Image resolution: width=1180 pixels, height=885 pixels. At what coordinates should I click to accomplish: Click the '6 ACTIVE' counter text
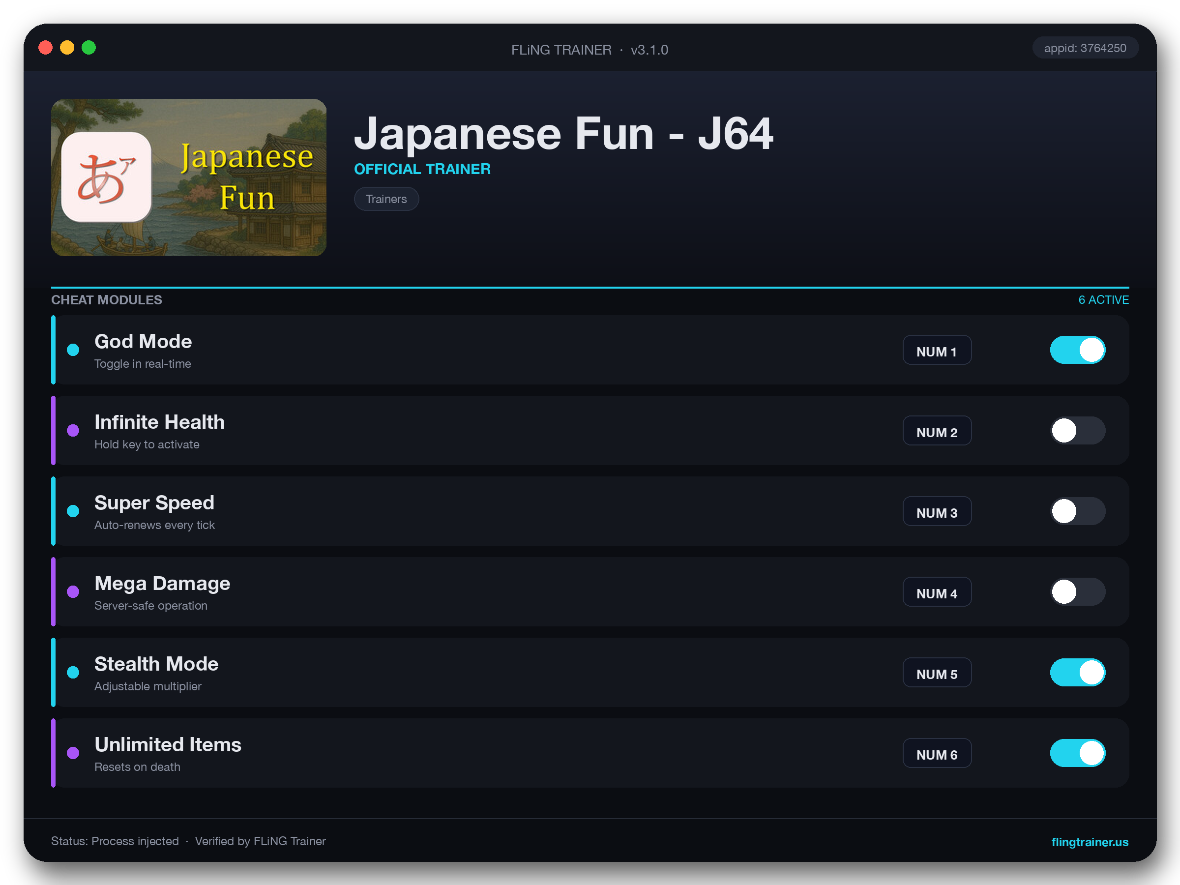[x=1103, y=300]
